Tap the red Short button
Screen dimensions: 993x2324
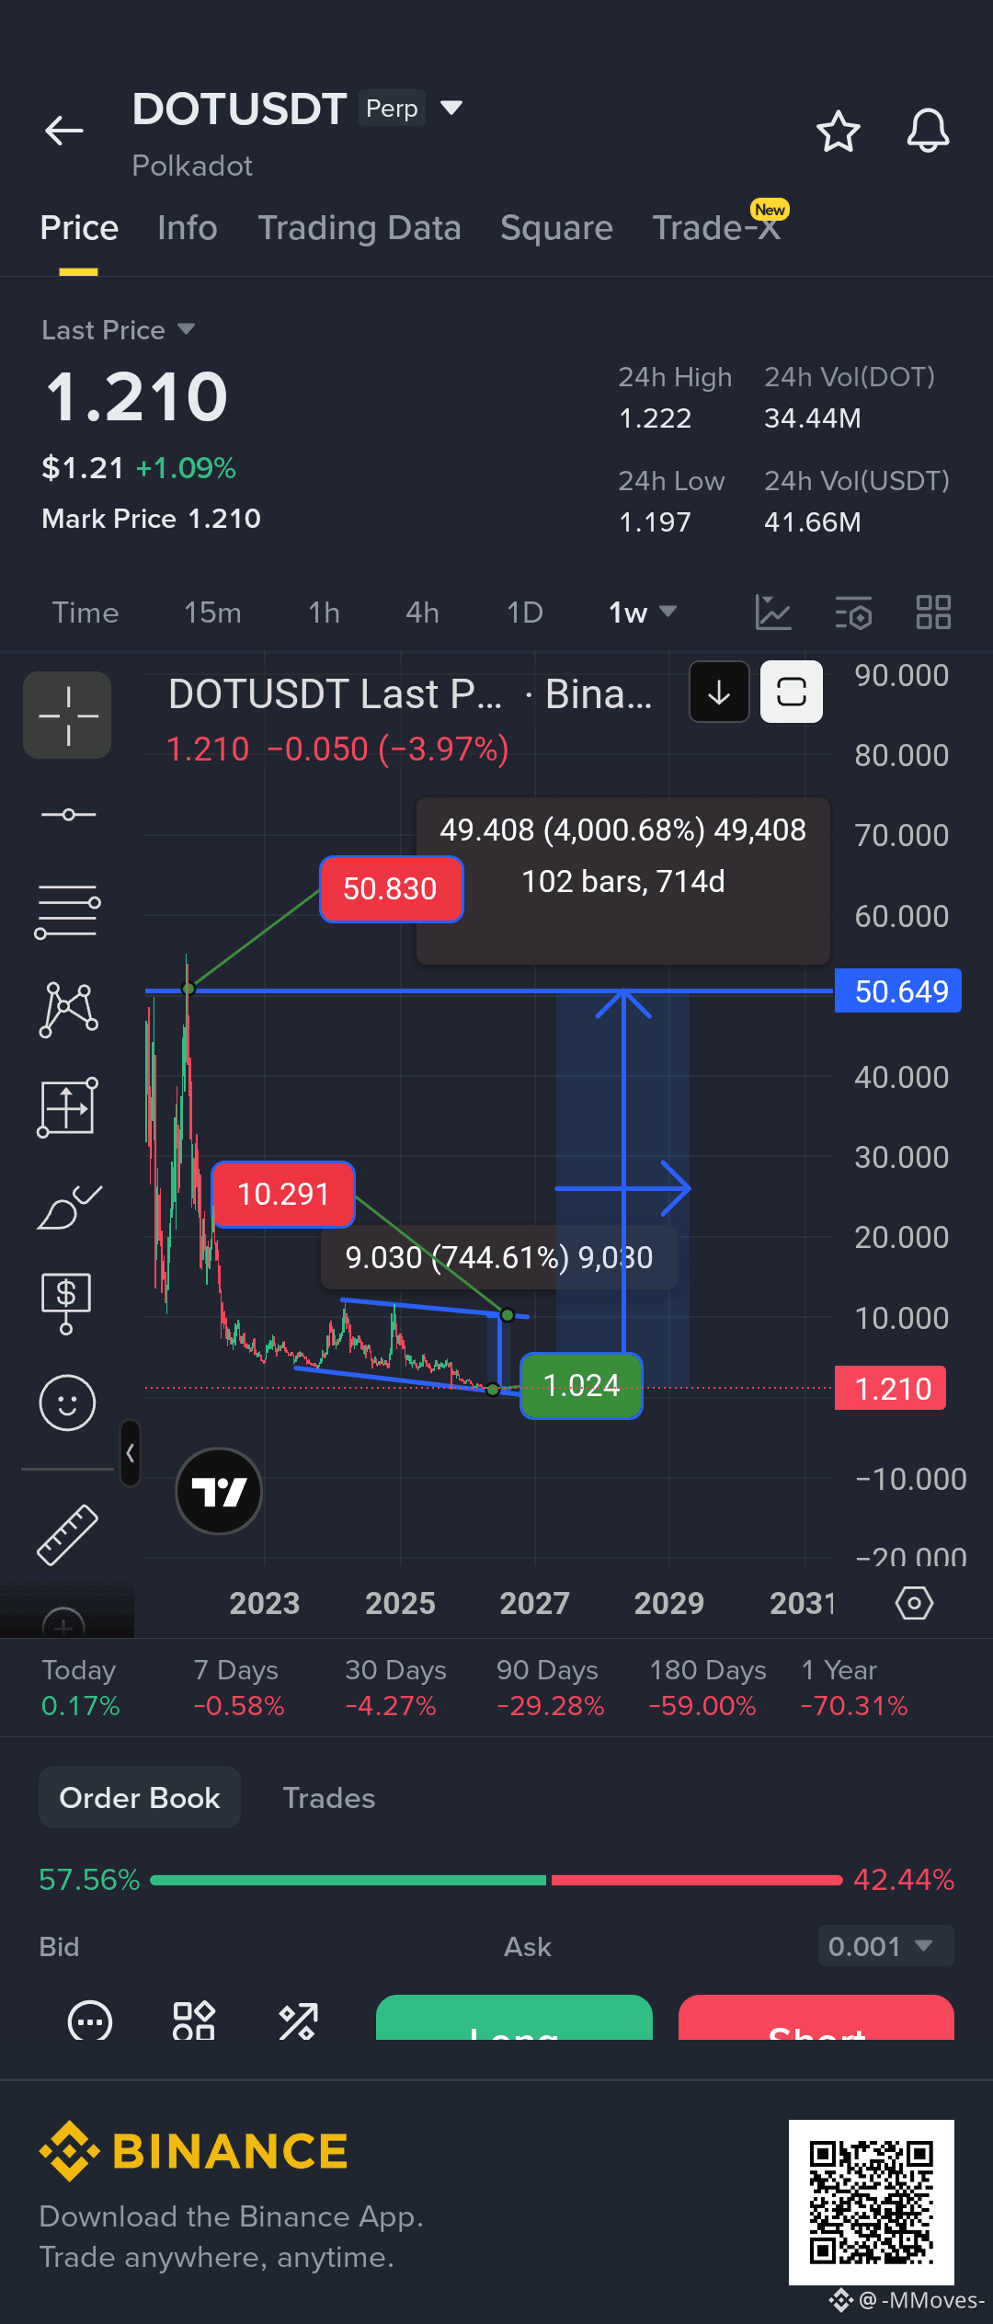[x=816, y=2017]
